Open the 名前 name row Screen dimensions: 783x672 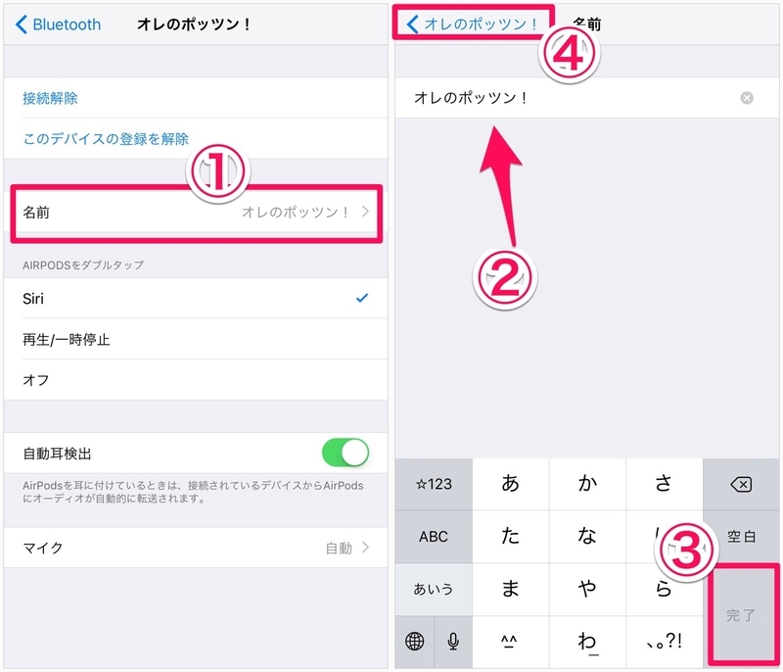pyautogui.click(x=196, y=213)
